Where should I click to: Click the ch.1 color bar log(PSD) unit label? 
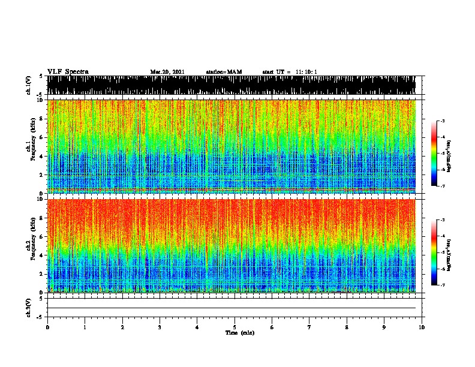pyautogui.click(x=449, y=156)
